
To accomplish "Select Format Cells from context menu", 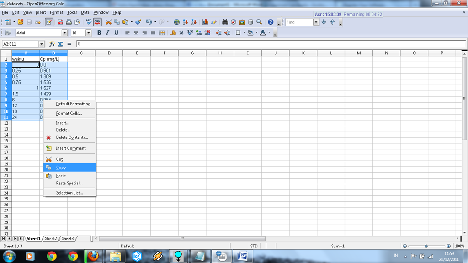I will pyautogui.click(x=69, y=113).
